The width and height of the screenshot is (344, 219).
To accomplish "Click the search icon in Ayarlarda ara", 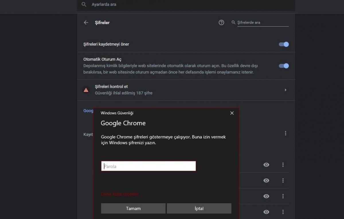I will point(84,5).
